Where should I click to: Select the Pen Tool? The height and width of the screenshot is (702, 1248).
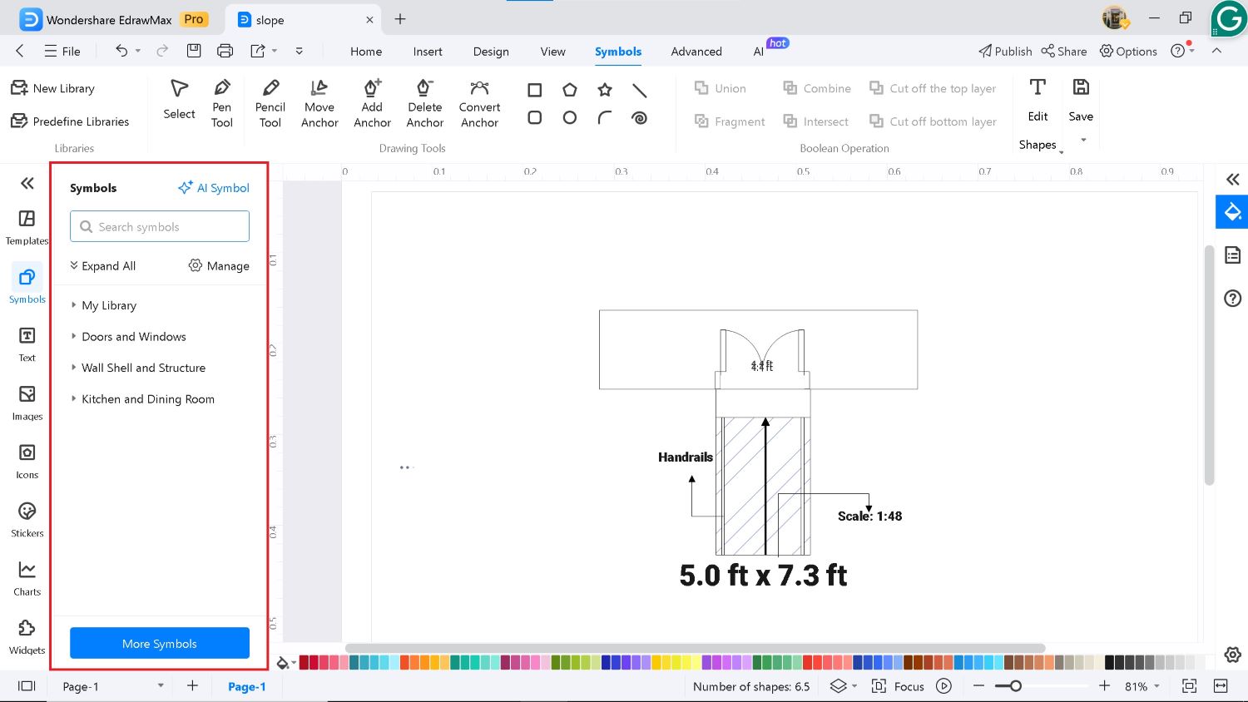click(x=221, y=104)
